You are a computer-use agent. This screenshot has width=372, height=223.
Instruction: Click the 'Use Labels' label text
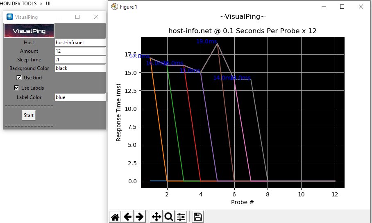tap(32, 88)
